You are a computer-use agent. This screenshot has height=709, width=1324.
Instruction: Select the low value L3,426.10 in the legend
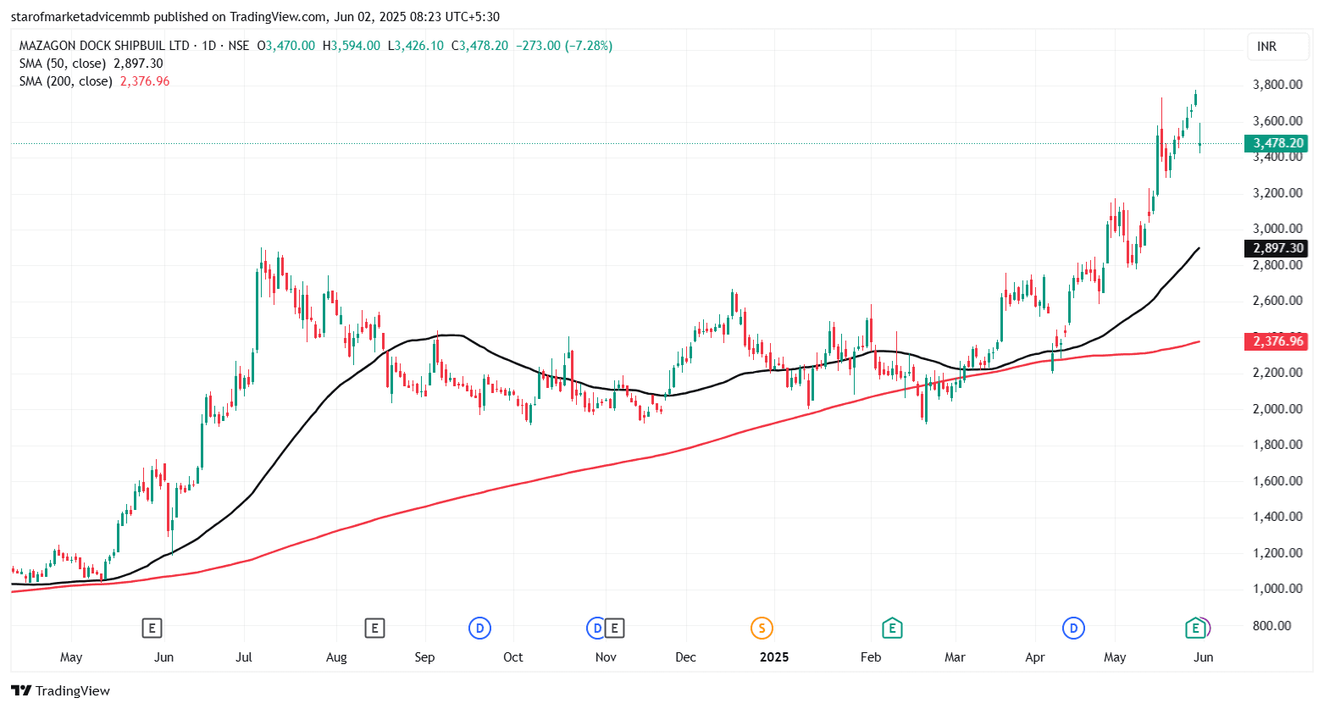coord(416,46)
